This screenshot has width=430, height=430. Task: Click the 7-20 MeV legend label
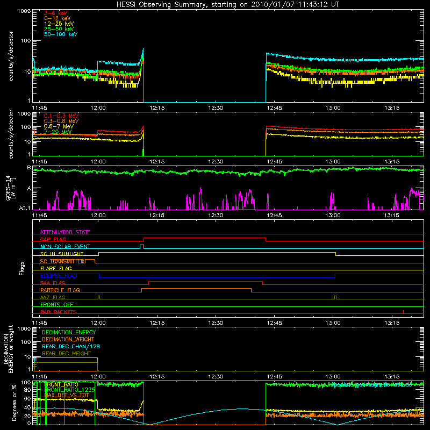point(58,132)
